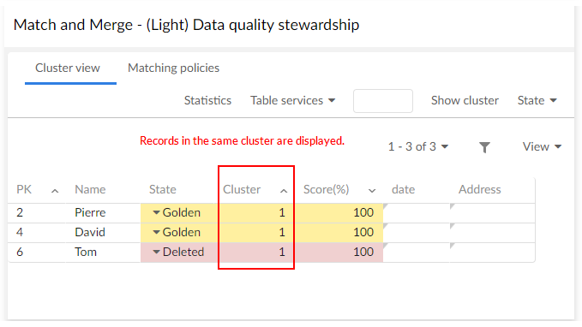Viewport: 582px width, 327px height.
Task: Switch to the Matching policies tab
Action: (173, 68)
